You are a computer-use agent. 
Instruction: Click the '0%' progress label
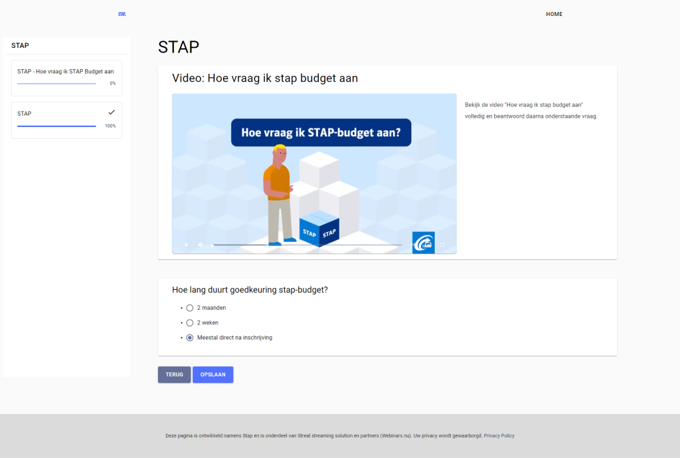click(x=113, y=83)
